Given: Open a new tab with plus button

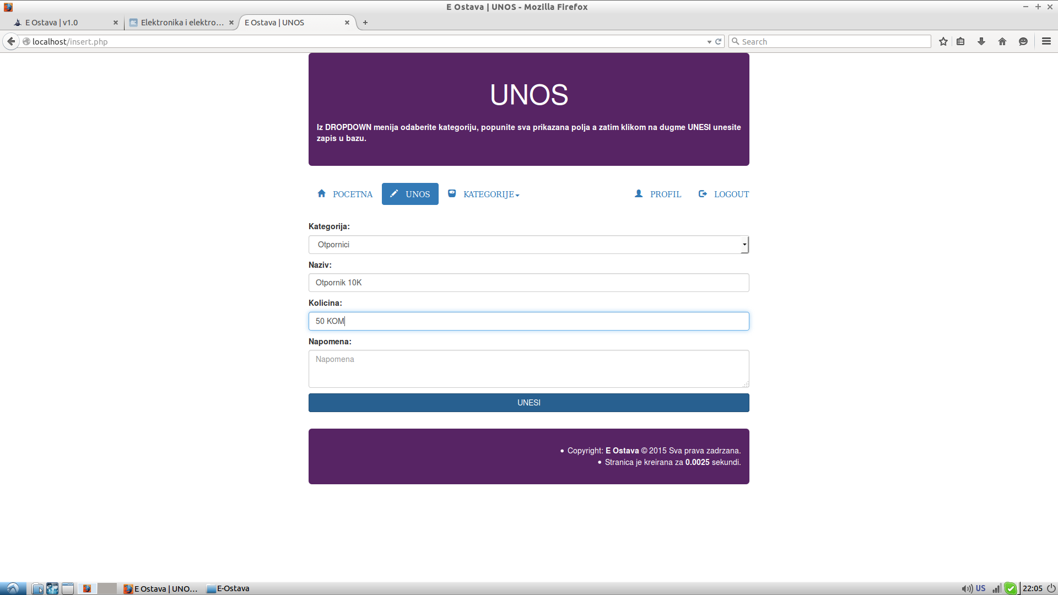Looking at the screenshot, I should [365, 23].
